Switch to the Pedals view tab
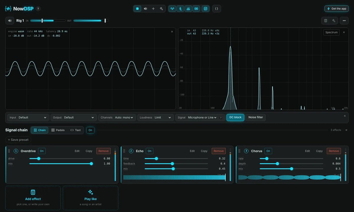Viewport: 354px width, 212px height. coord(58,130)
